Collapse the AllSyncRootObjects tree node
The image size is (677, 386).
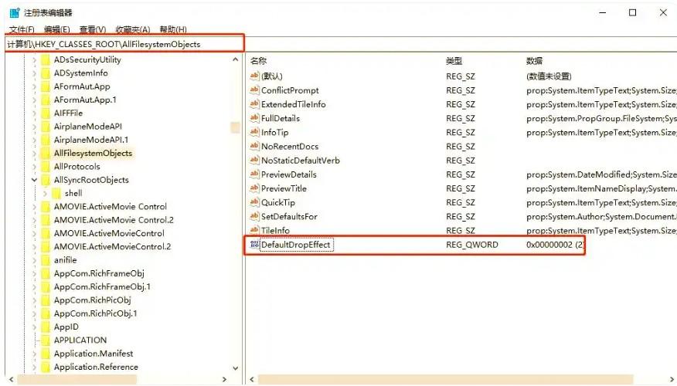[34, 180]
